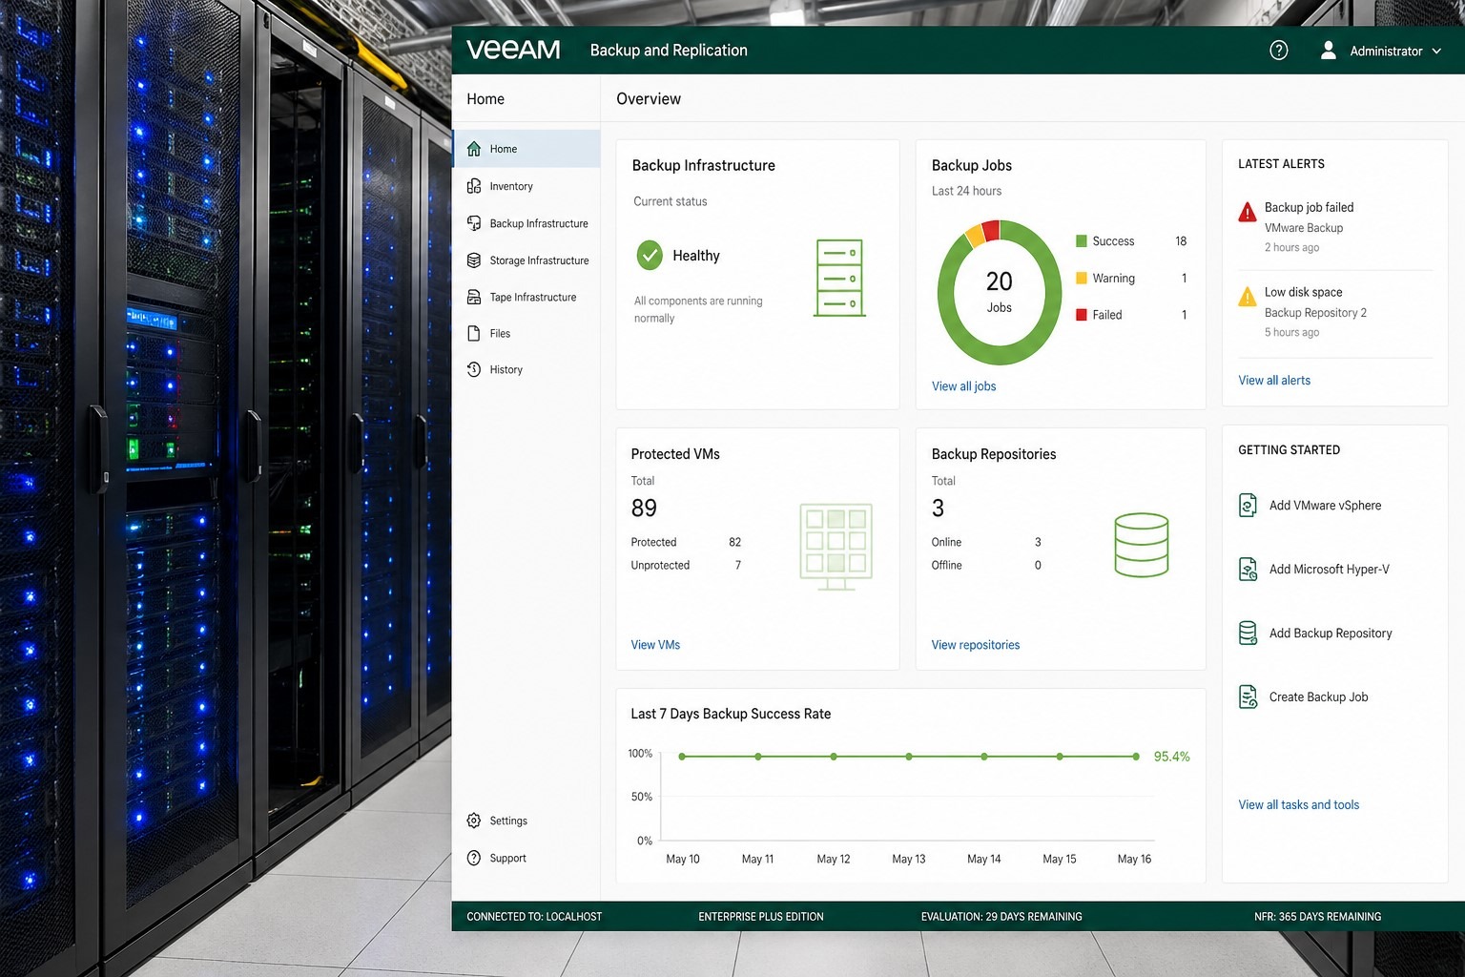Click the May 10 data point on chart

682,757
